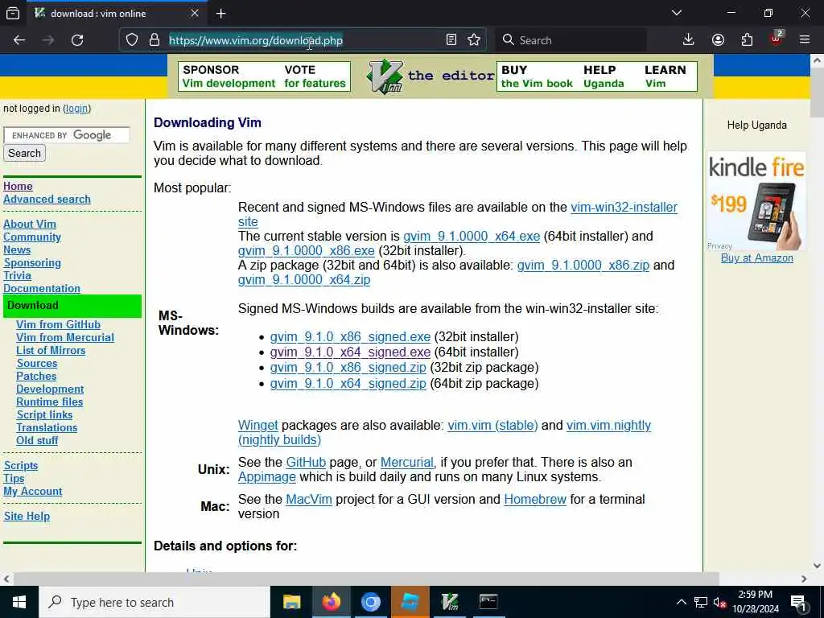Open the Winget link
The width and height of the screenshot is (824, 618).
[257, 425]
